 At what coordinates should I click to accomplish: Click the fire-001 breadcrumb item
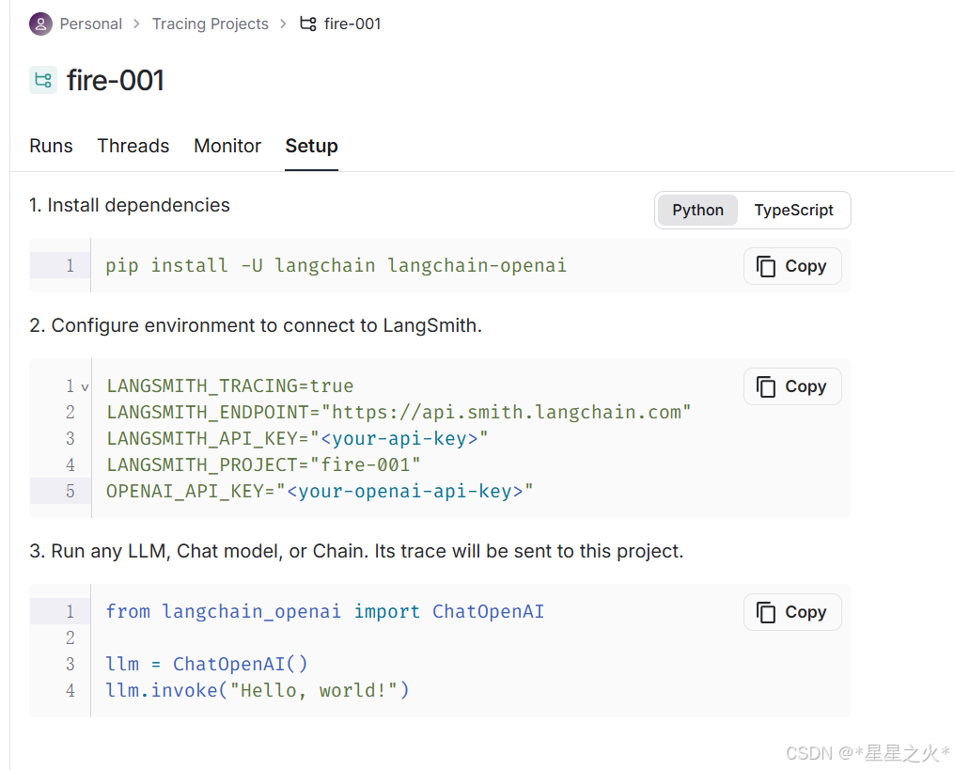click(352, 24)
